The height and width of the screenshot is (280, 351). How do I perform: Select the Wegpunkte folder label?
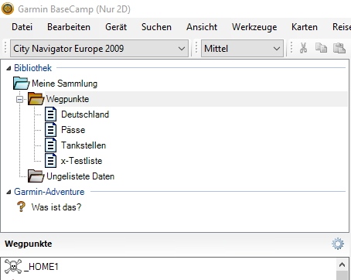pyautogui.click(x=67, y=99)
